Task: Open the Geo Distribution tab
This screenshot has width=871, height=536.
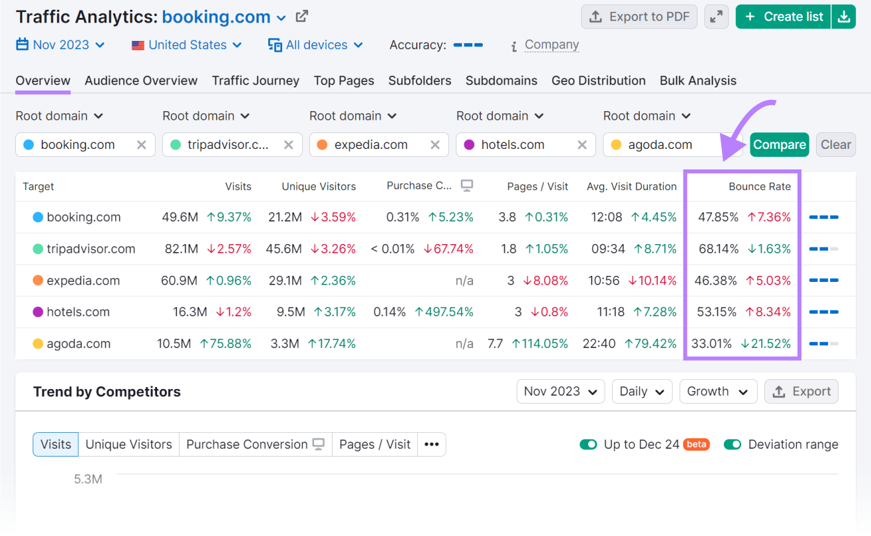Action: (x=598, y=81)
